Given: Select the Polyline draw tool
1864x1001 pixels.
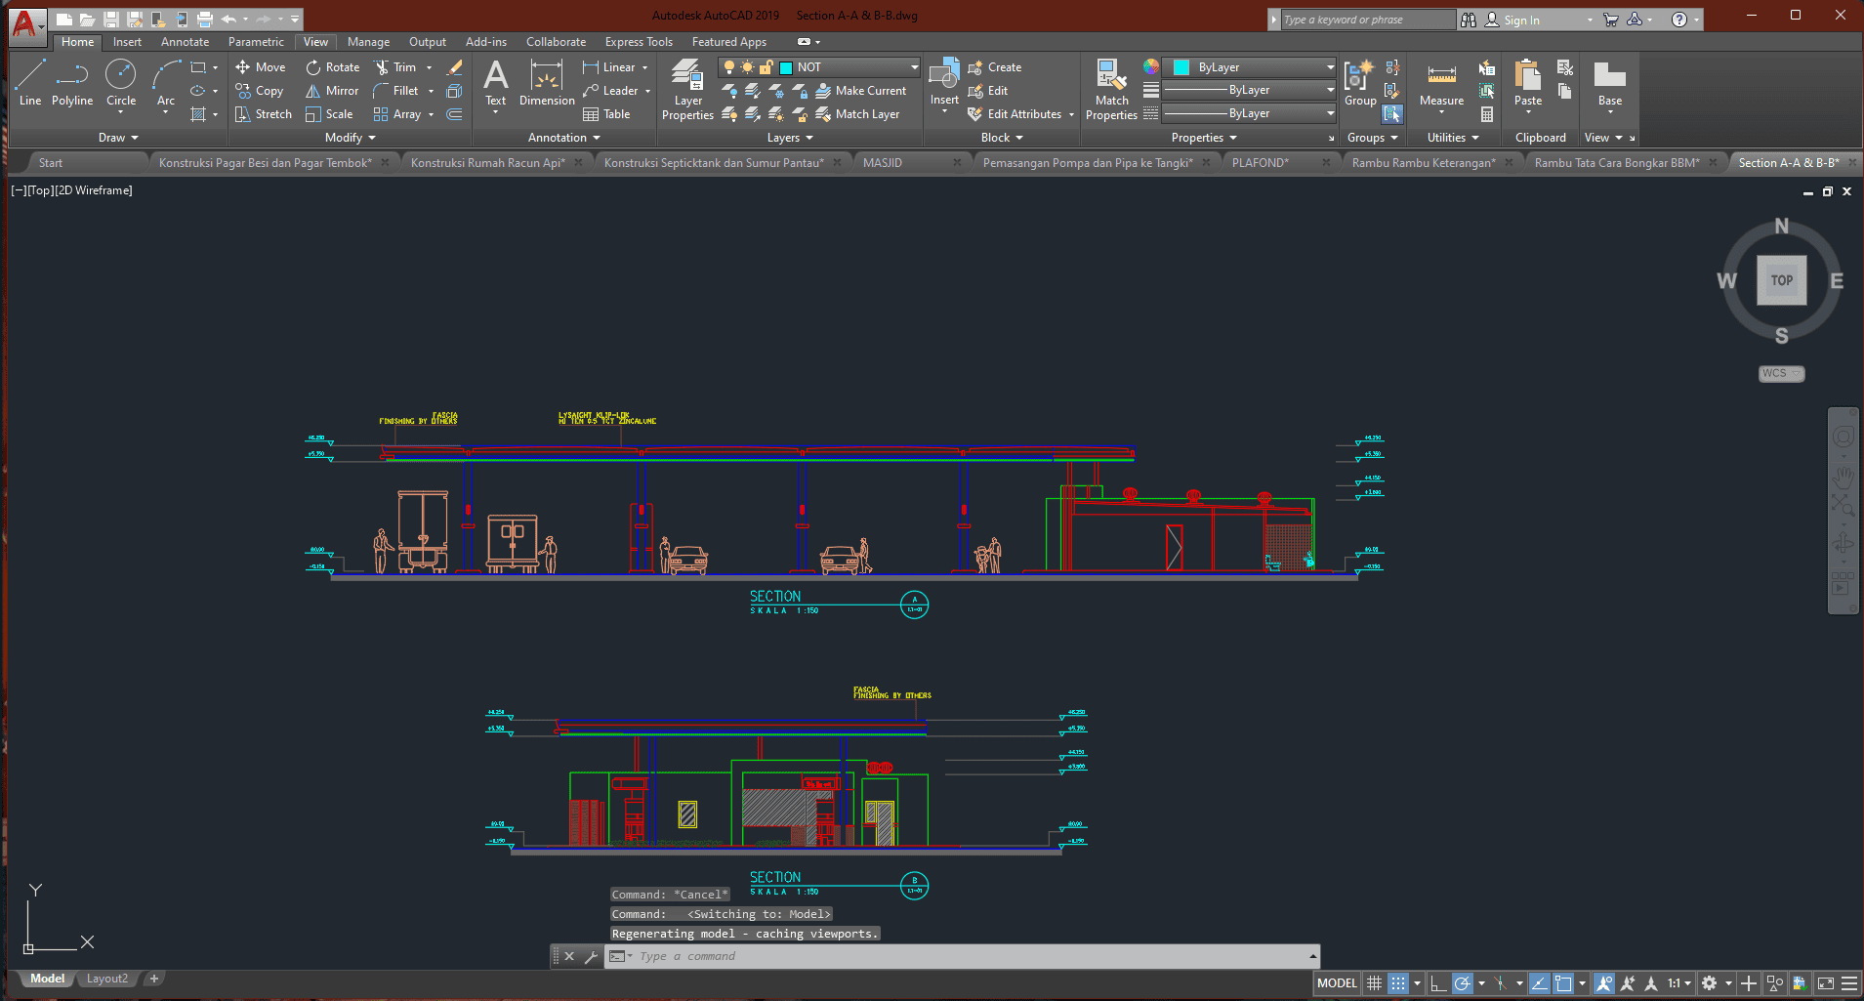Looking at the screenshot, I should (71, 82).
